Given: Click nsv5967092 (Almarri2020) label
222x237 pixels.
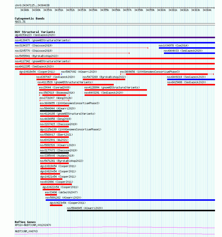Looking at the screenshot, I should click(x=79, y=72).
